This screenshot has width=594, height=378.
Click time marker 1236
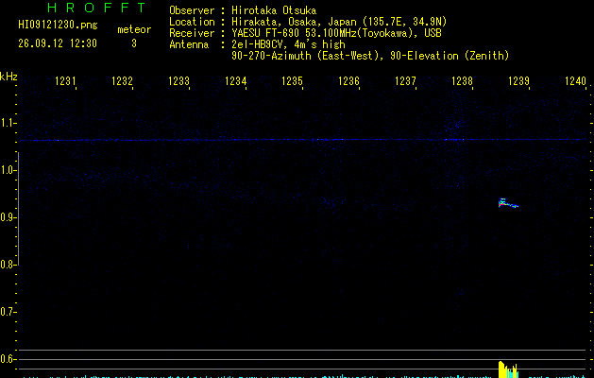[x=348, y=81]
